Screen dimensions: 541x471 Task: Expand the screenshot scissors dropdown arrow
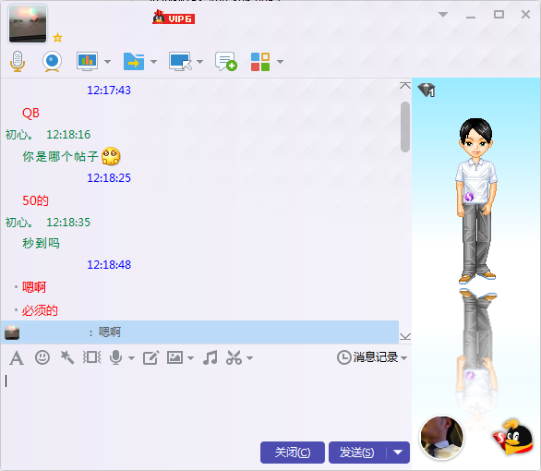(250, 358)
